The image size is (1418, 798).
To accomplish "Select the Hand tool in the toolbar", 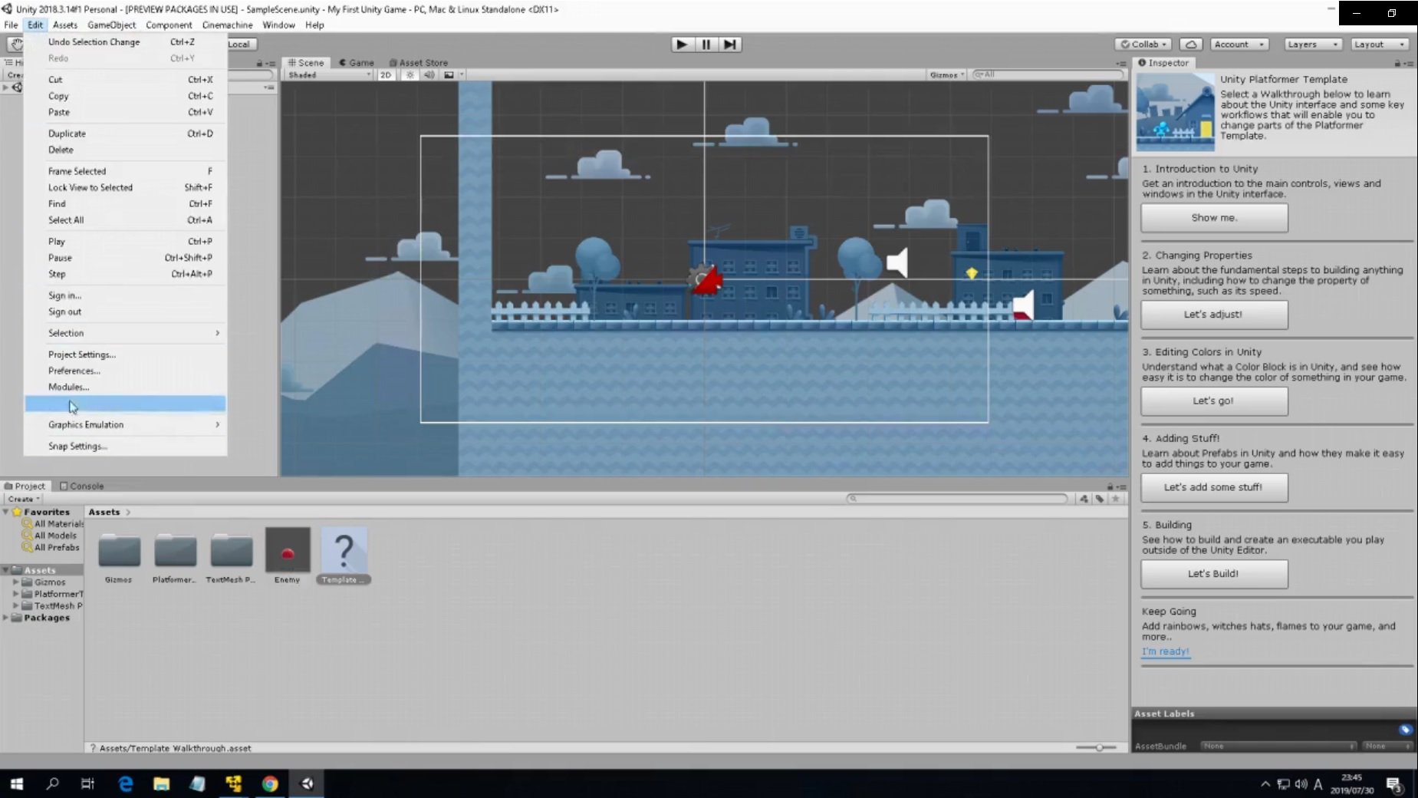I will (x=16, y=45).
